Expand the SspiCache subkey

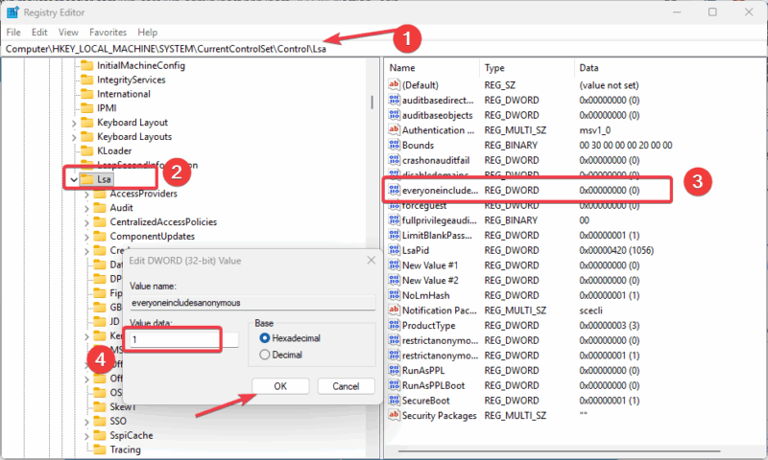[86, 435]
